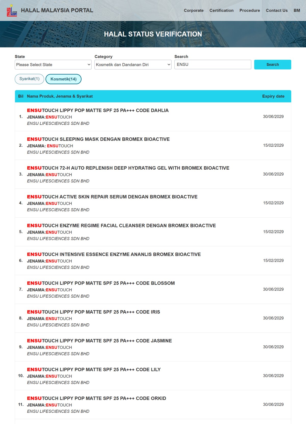
Task: Click the Expiry date column header
Action: coord(273,96)
